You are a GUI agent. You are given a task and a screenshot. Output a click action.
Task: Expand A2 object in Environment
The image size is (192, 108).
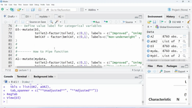click(148, 37)
